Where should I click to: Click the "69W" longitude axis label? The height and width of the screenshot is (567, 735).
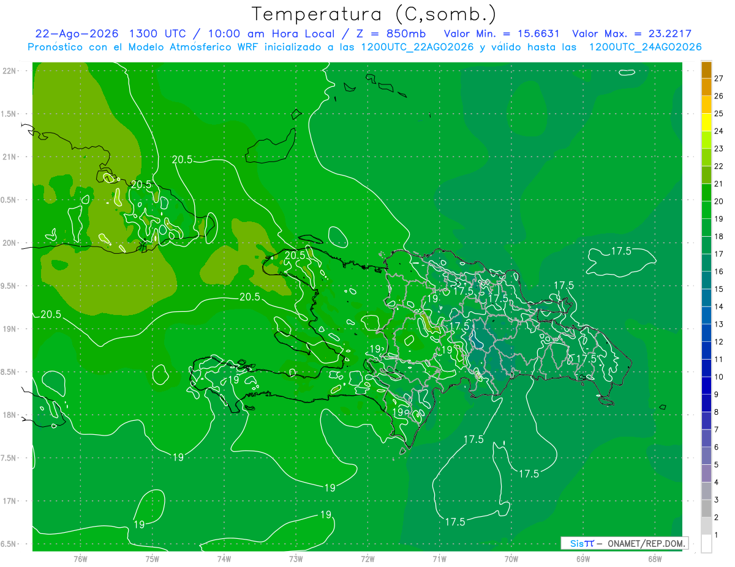(x=582, y=558)
